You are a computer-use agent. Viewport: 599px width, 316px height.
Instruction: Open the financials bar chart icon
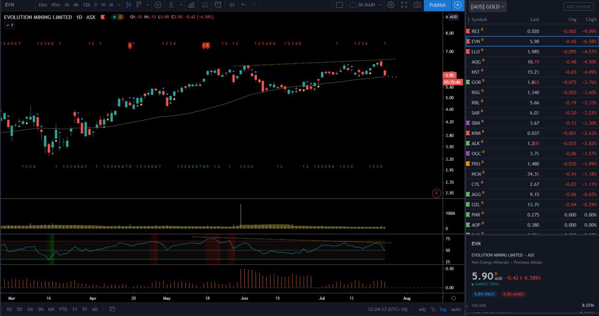point(191,5)
